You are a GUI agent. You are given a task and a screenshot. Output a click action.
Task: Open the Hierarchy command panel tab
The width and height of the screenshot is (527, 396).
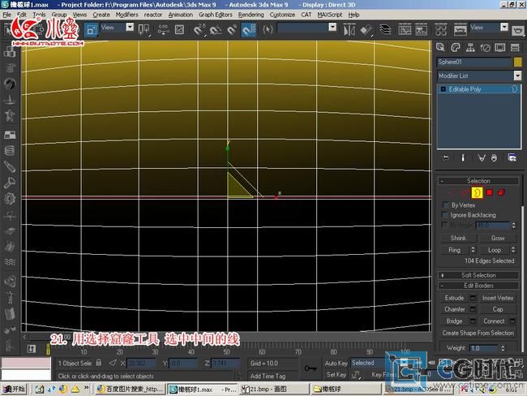point(470,48)
